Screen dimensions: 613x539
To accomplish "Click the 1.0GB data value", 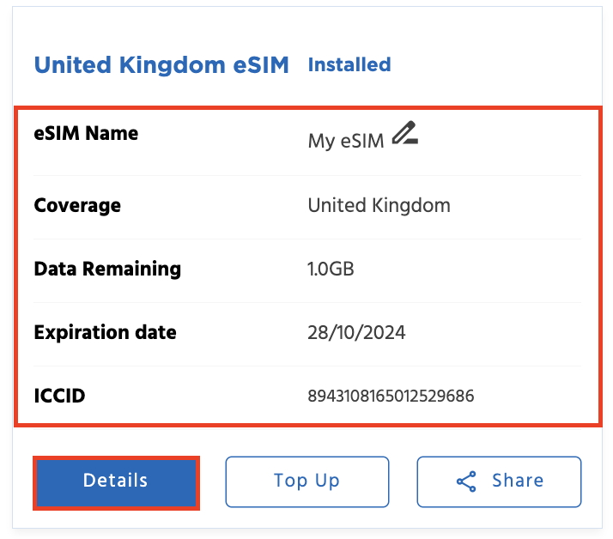I will coord(331,269).
